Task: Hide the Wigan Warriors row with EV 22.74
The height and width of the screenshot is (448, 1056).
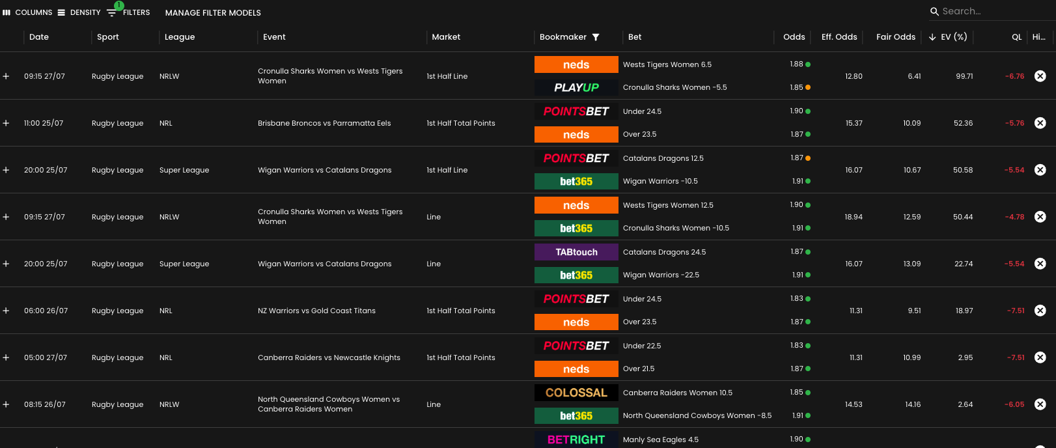Action: (1040, 264)
